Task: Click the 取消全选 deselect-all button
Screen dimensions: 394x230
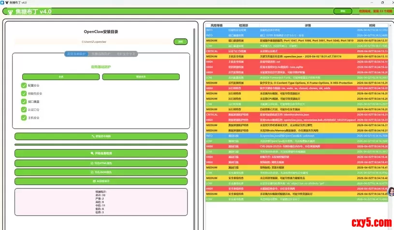Action: (x=141, y=77)
